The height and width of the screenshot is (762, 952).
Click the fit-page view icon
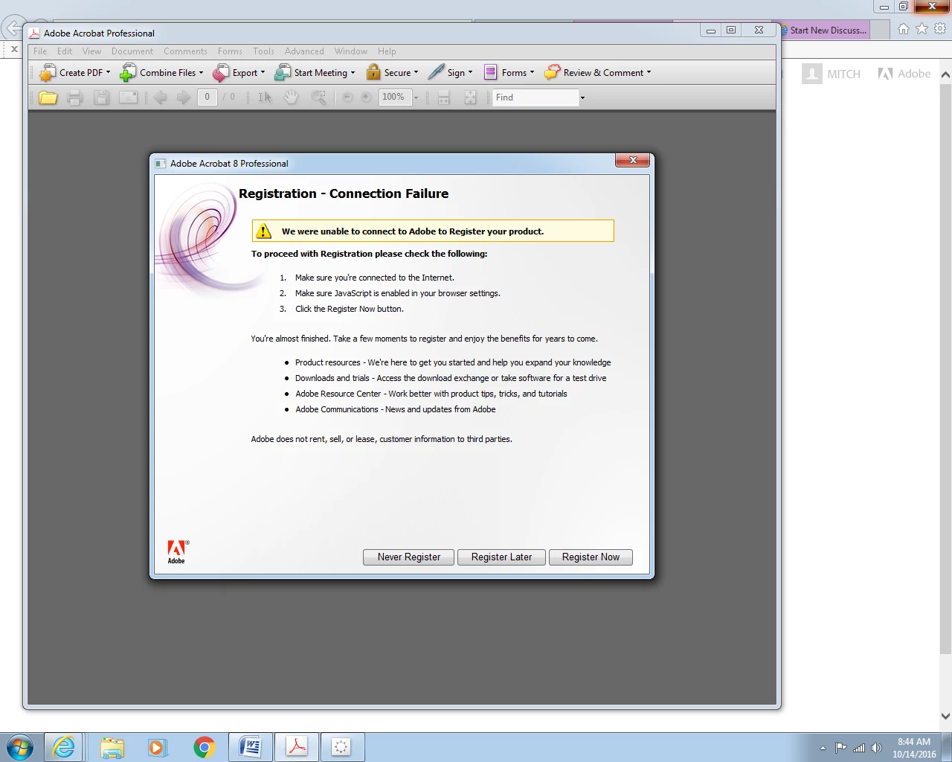[470, 97]
